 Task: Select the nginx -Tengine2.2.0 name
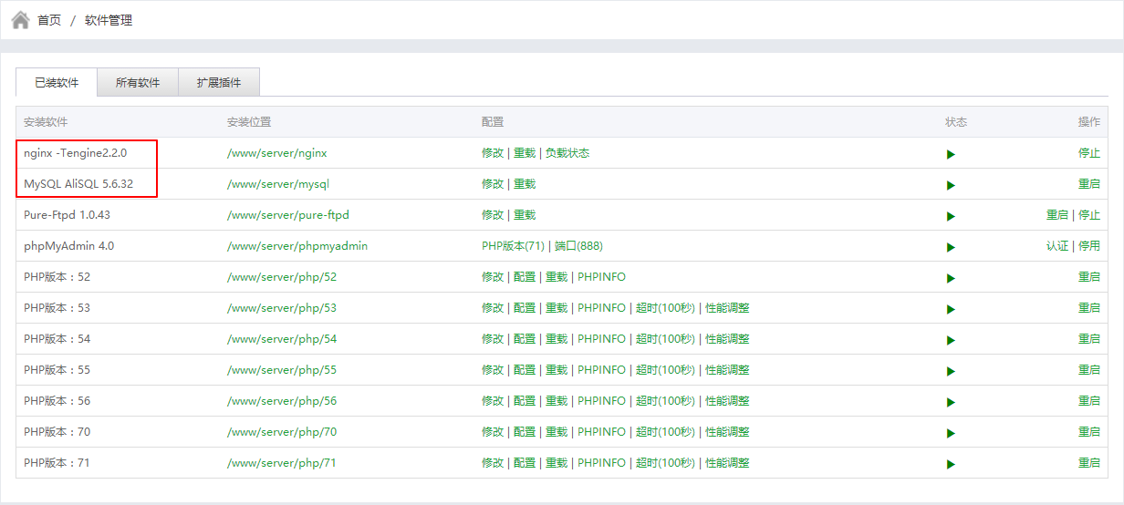pyautogui.click(x=75, y=153)
